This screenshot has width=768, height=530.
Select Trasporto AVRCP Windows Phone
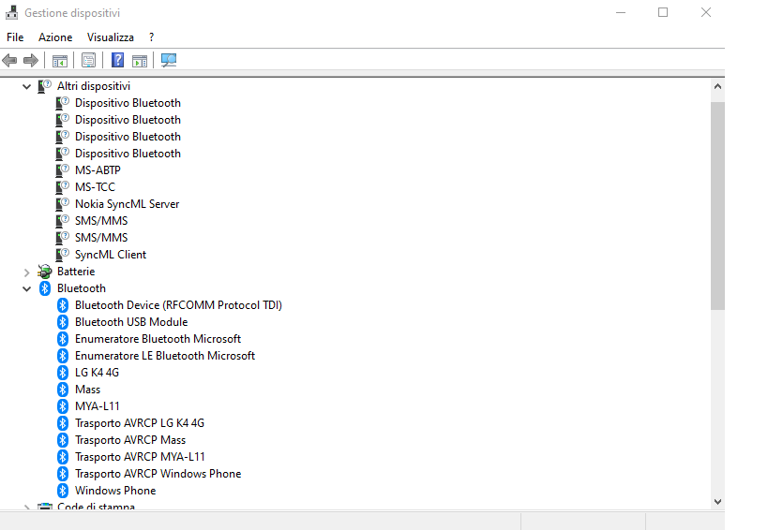click(x=158, y=474)
